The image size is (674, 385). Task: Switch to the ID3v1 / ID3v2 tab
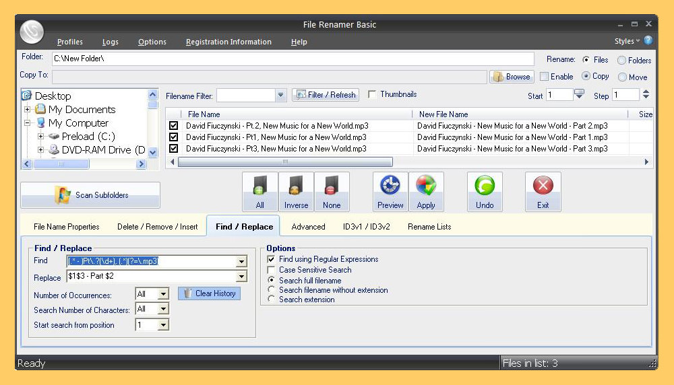[366, 227]
